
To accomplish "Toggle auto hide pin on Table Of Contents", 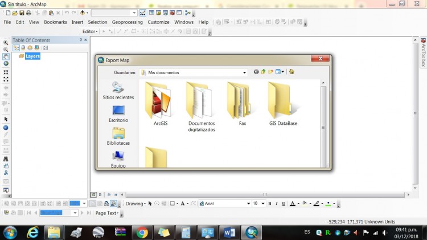I will (x=81, y=40).
